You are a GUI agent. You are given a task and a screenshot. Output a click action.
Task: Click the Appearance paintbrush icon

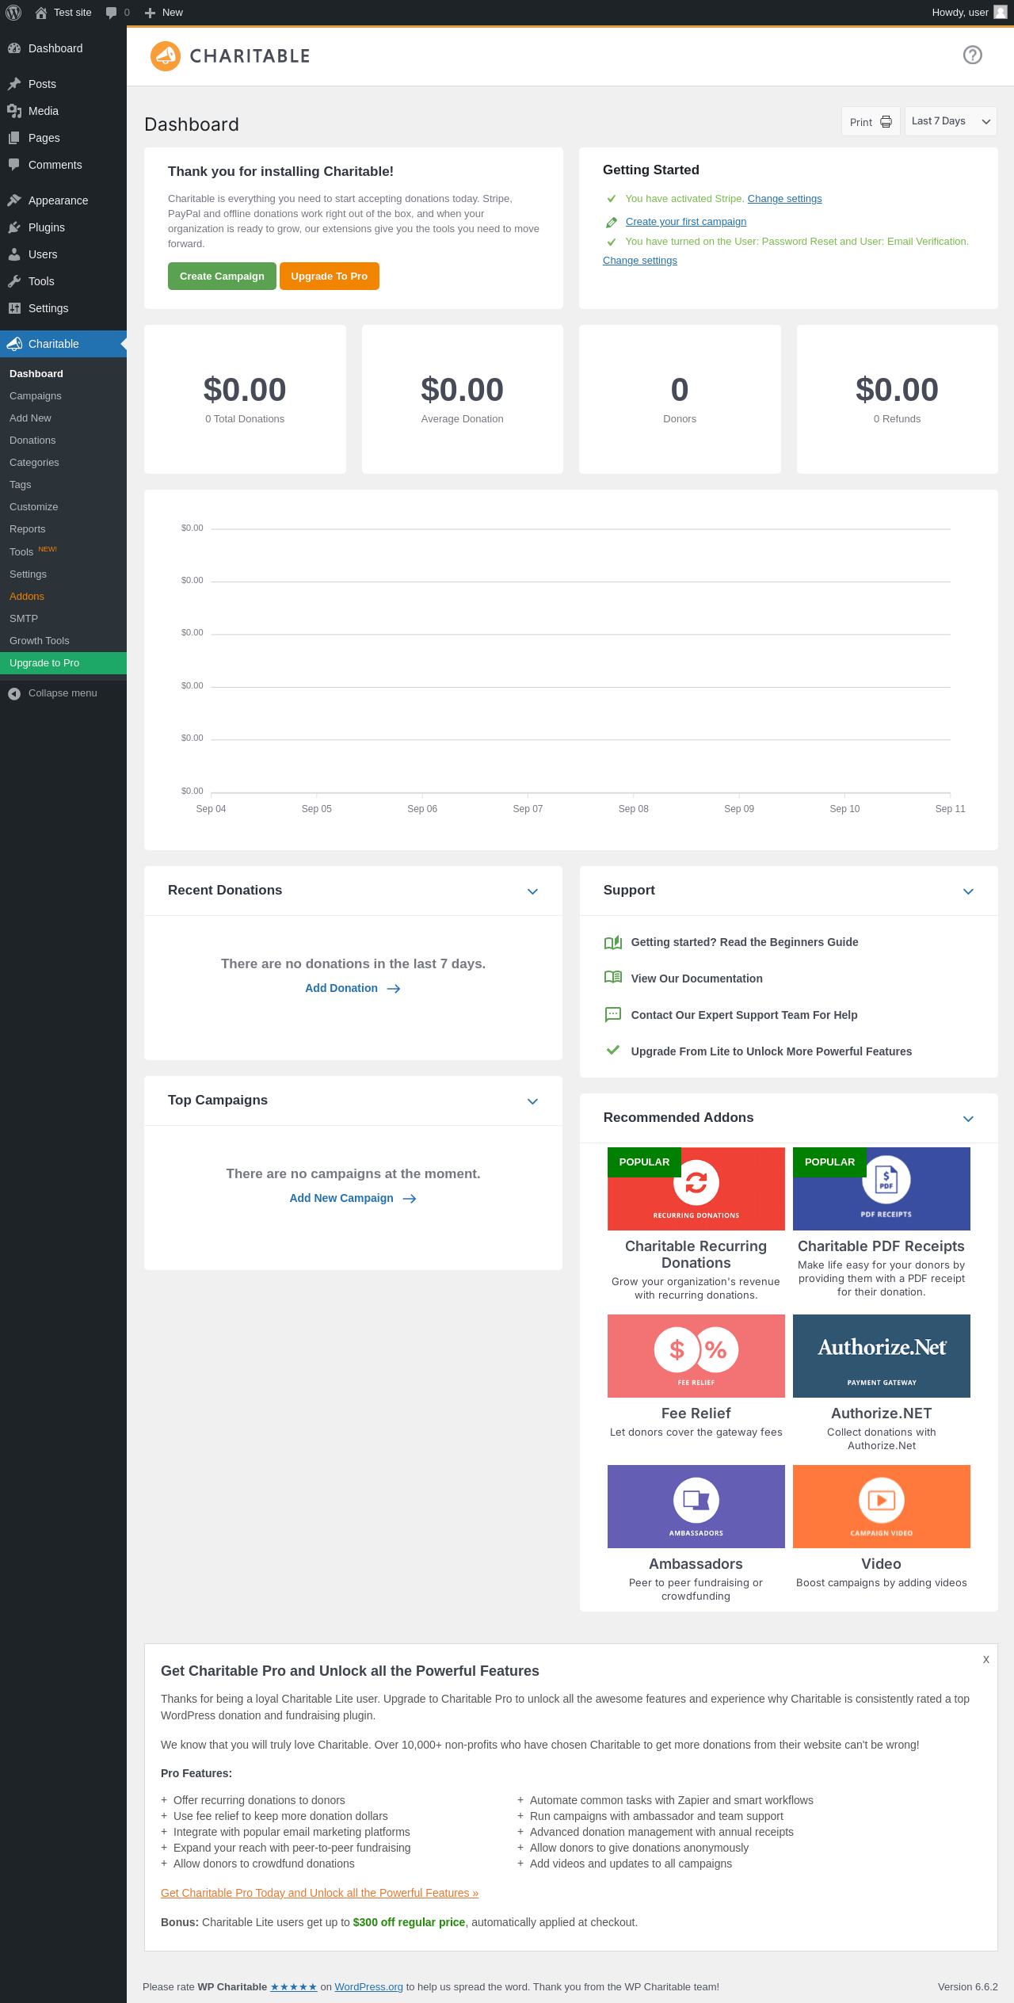point(14,200)
